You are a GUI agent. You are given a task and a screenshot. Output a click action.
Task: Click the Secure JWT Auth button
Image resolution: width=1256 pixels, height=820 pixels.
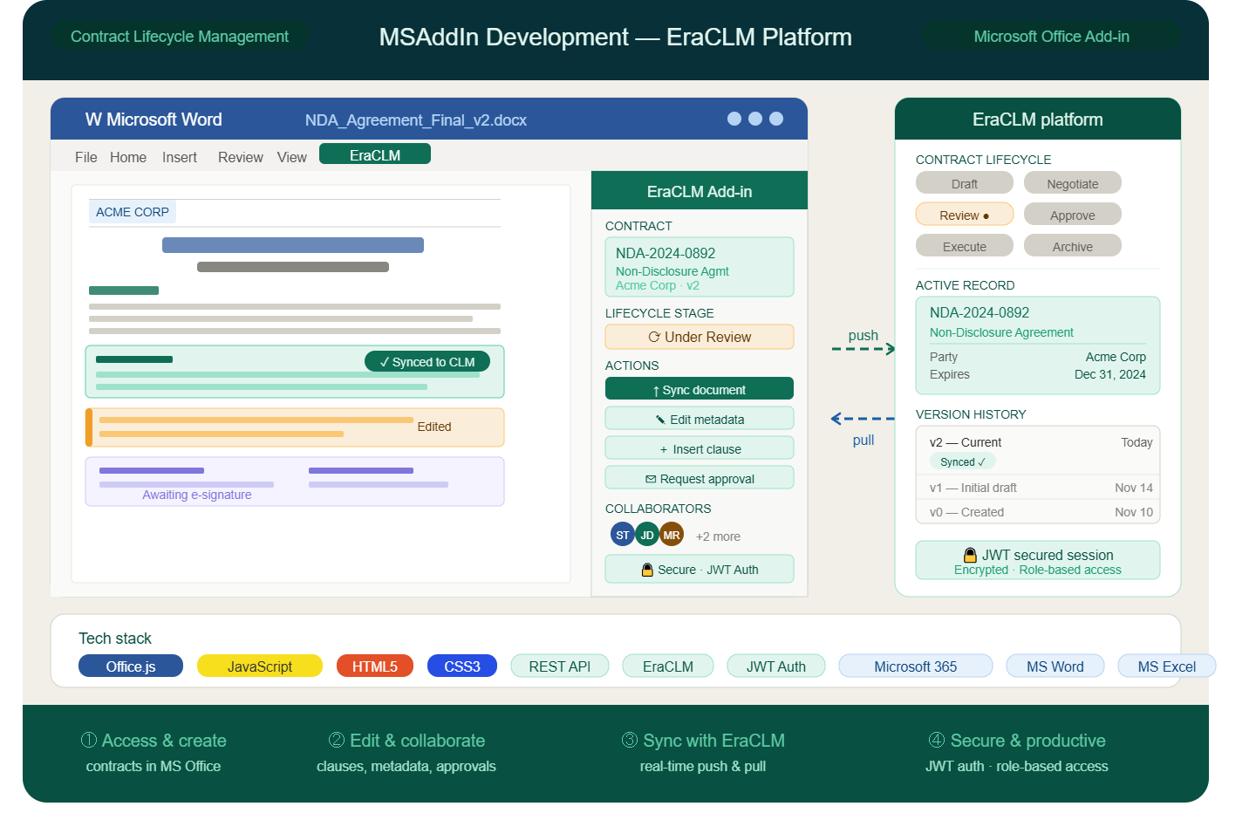(700, 569)
